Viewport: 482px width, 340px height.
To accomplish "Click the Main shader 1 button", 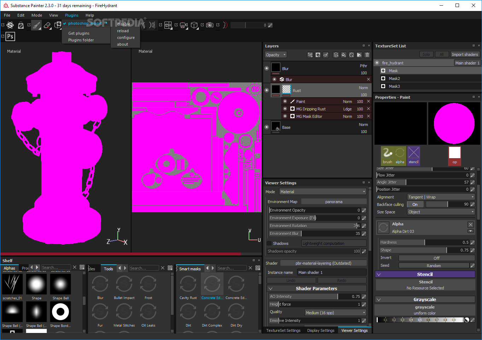I will (467, 63).
